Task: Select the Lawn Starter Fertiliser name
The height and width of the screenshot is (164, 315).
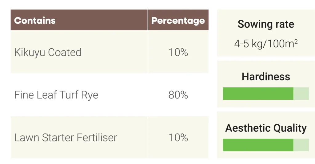Action: tap(66, 137)
